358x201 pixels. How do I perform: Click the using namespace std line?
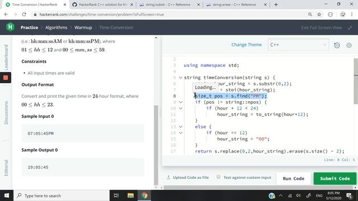click(211, 65)
